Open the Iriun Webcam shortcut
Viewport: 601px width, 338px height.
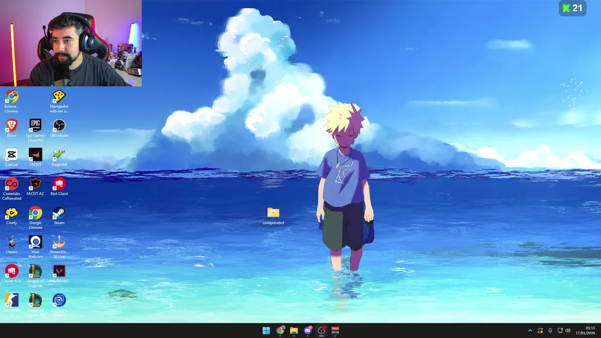tap(35, 247)
